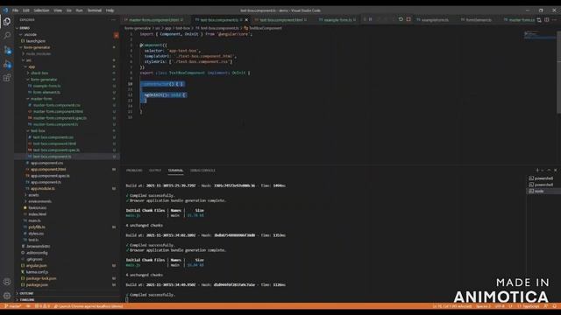Click the VS Code logo in the title bar
The image size is (561, 315).
[x=5, y=10]
